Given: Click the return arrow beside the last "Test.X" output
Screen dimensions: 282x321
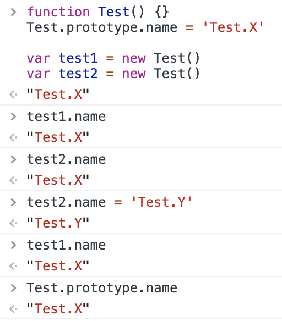Looking at the screenshot, I should tap(13, 309).
